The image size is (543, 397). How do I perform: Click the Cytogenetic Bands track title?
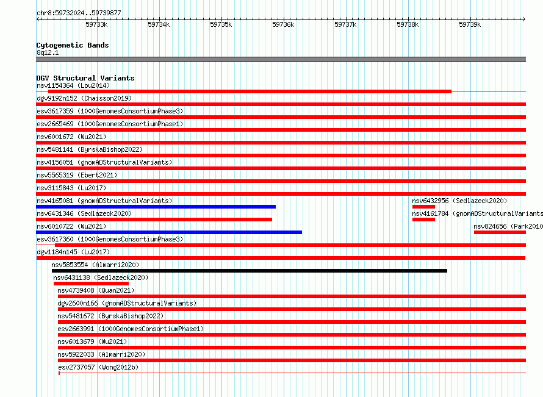[x=73, y=45]
